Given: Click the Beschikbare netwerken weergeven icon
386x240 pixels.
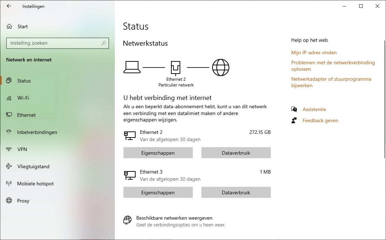Looking at the screenshot, I should tap(127, 220).
